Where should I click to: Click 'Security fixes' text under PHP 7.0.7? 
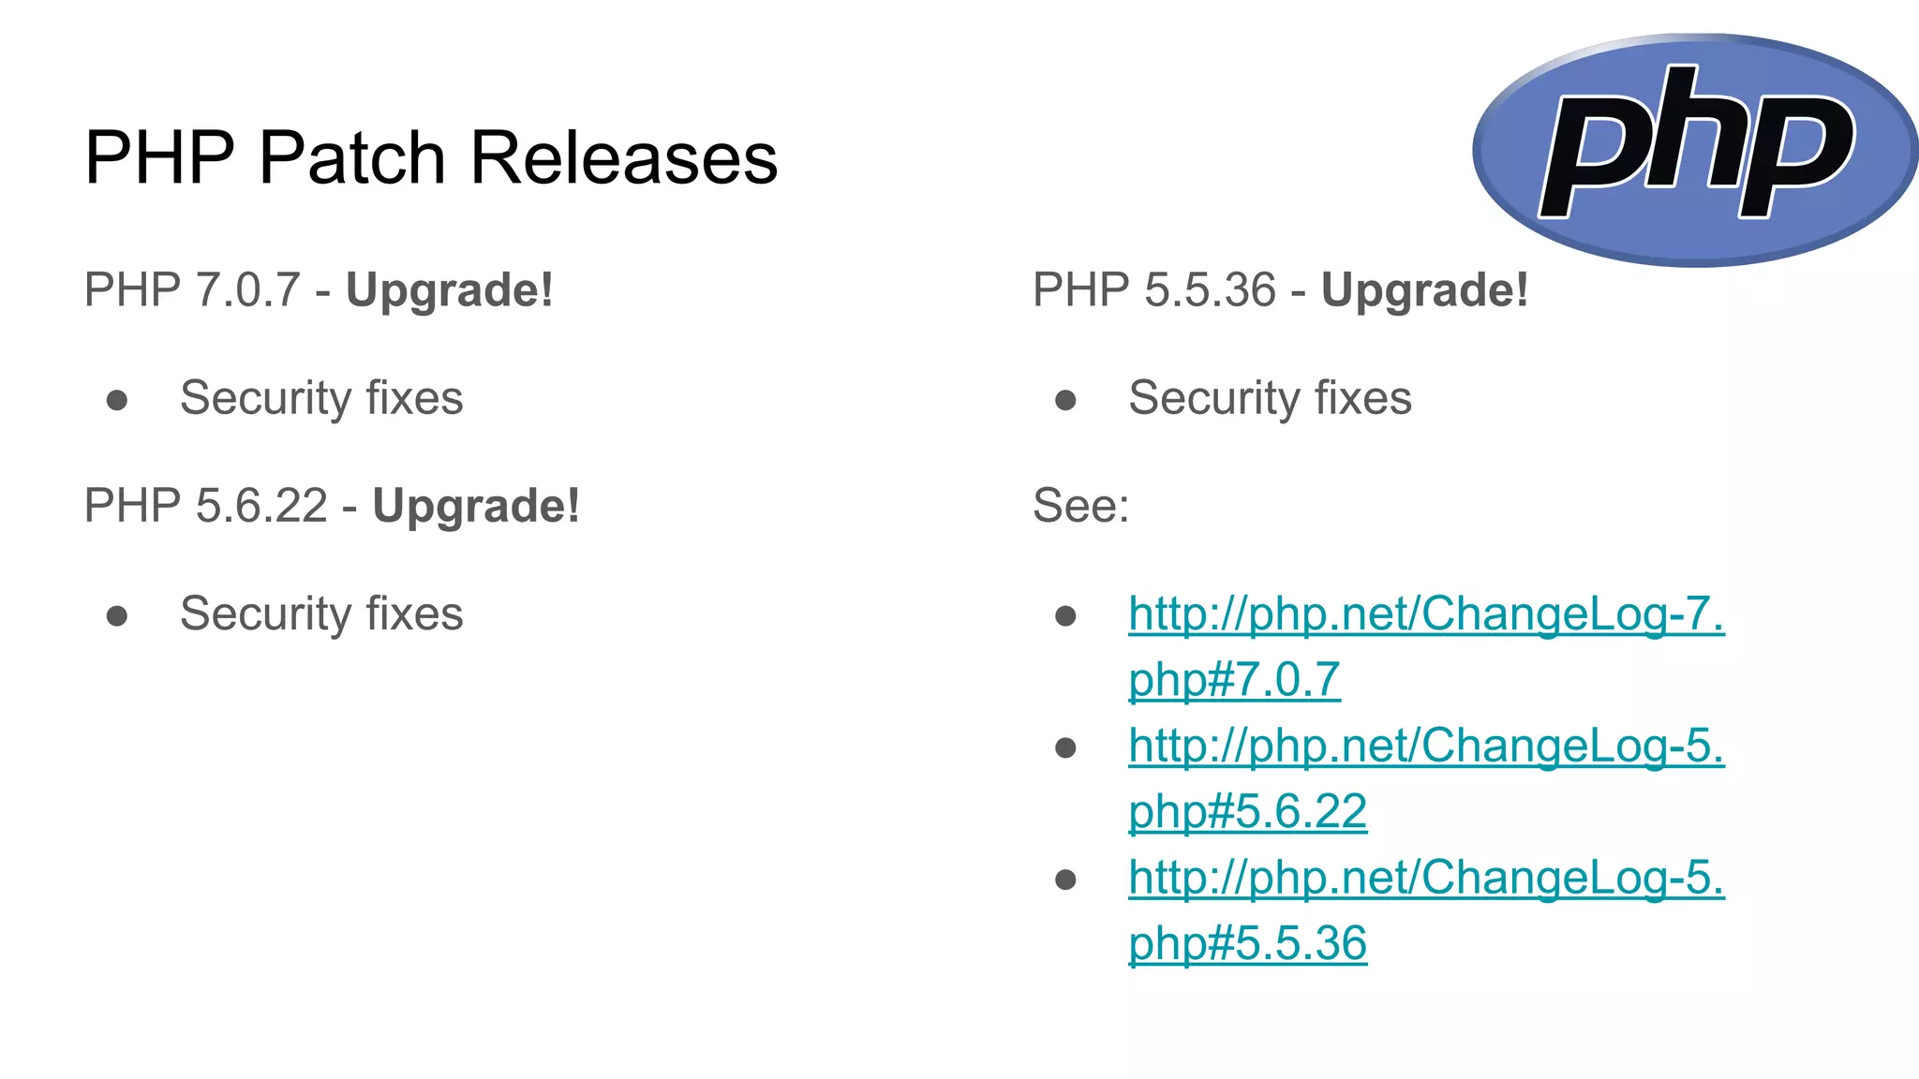pyautogui.click(x=321, y=398)
